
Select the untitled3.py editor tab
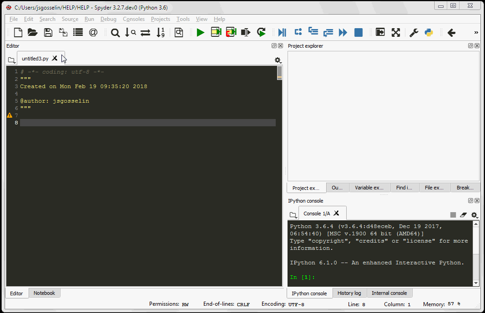pyautogui.click(x=35, y=59)
